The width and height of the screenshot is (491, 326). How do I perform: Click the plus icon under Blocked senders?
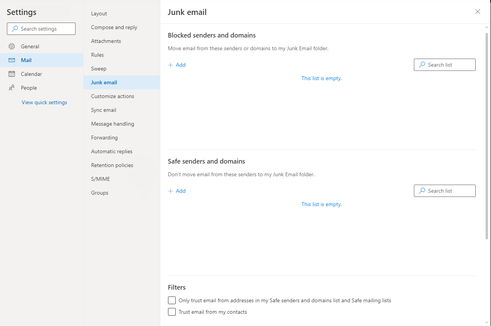coord(171,65)
